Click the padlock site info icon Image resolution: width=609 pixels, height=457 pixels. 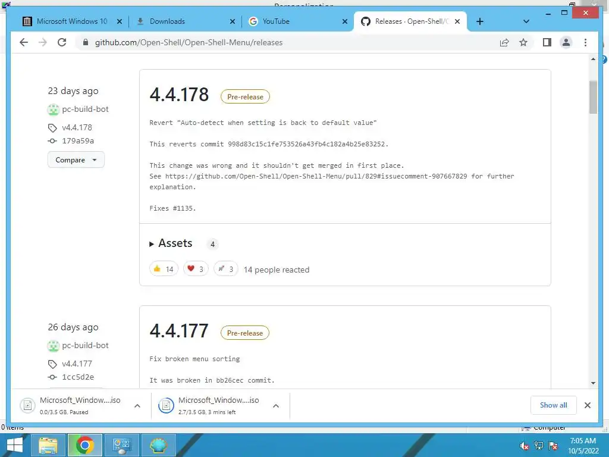(86, 42)
